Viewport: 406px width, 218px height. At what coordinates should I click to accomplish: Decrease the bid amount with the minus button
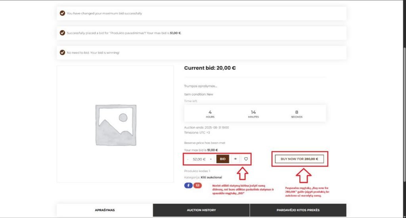(x=188, y=159)
